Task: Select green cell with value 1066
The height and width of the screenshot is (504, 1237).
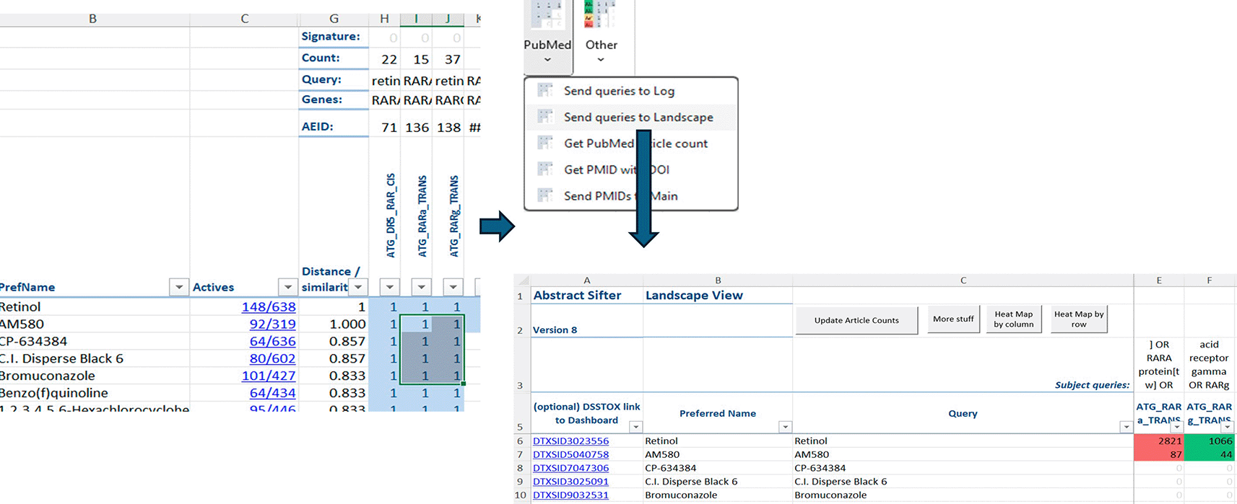Action: pyautogui.click(x=1210, y=441)
